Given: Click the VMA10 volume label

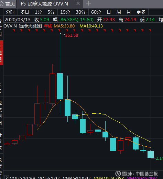Looking at the screenshot, I should (x=109, y=178).
